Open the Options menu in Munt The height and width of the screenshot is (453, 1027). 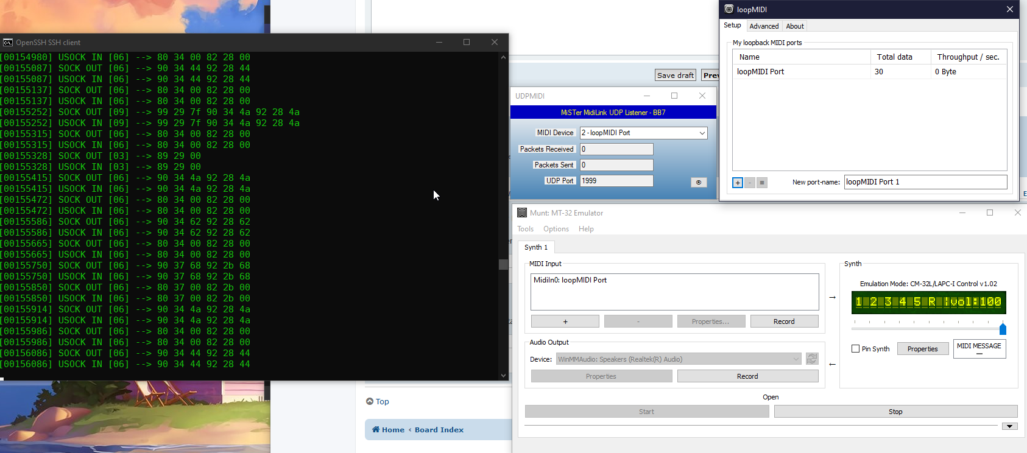556,229
